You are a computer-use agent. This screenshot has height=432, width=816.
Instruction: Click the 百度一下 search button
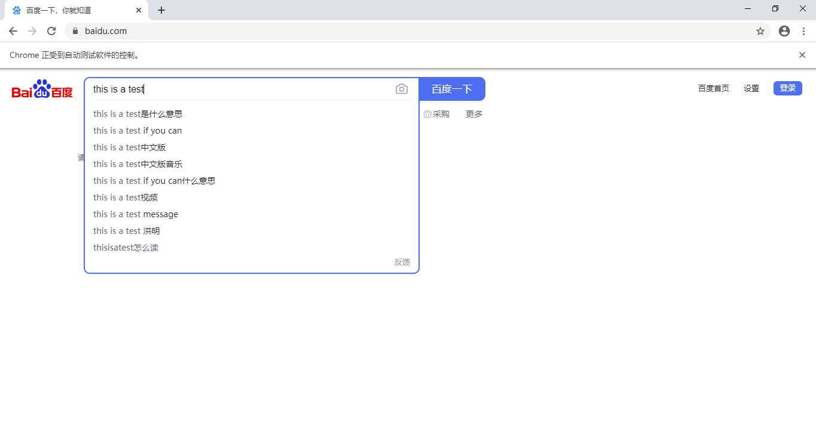(451, 88)
